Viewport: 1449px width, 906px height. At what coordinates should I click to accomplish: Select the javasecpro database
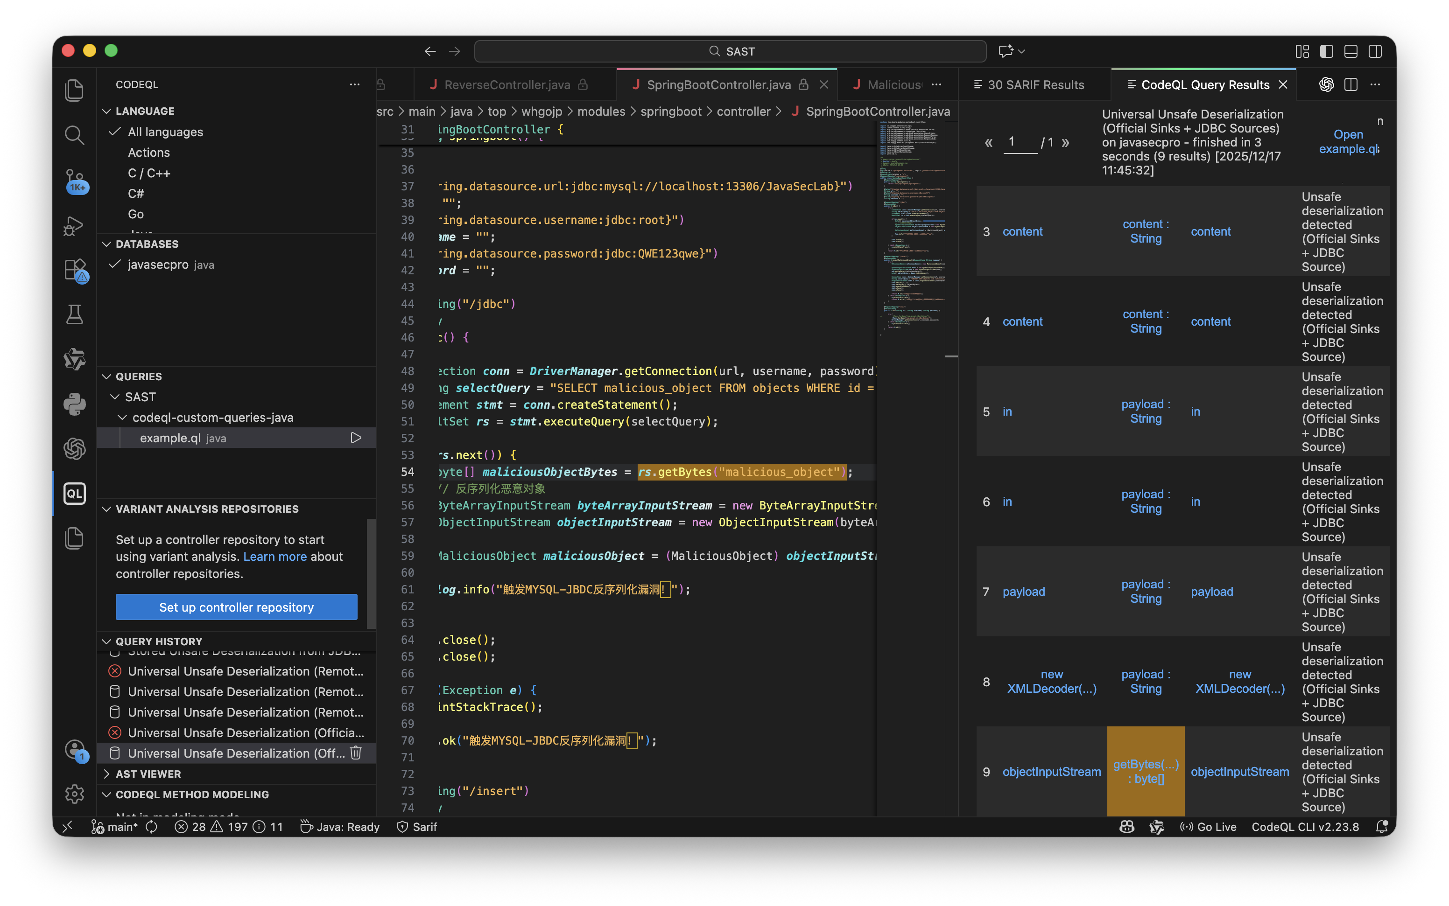click(158, 264)
